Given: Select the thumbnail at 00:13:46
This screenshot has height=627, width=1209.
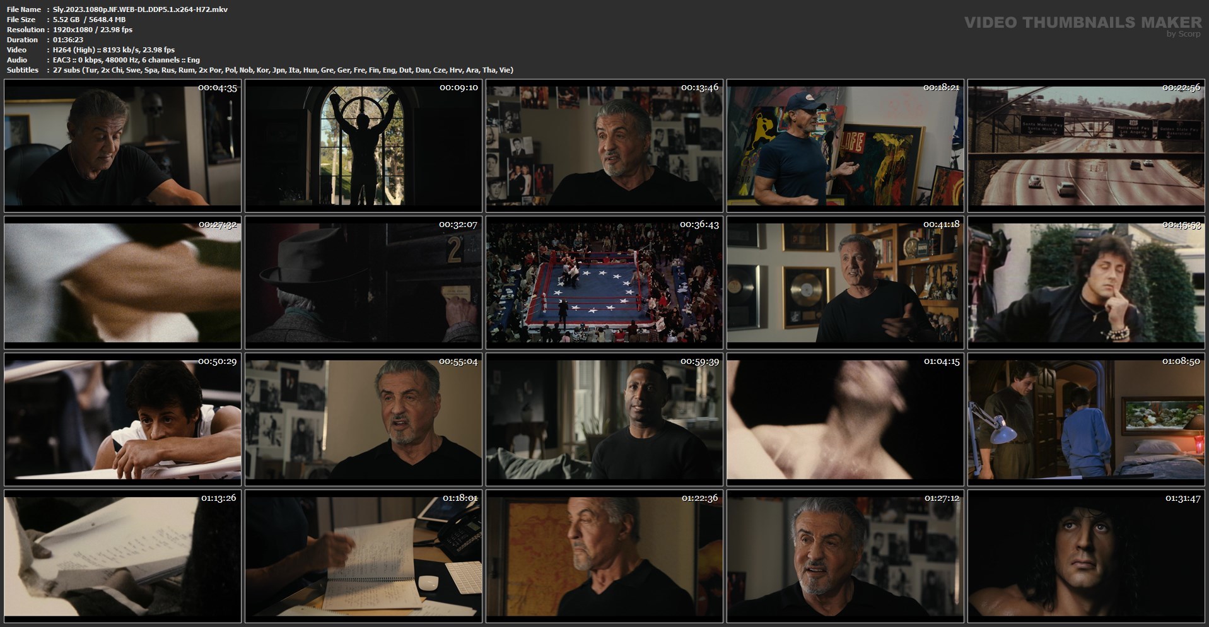Looking at the screenshot, I should (604, 146).
